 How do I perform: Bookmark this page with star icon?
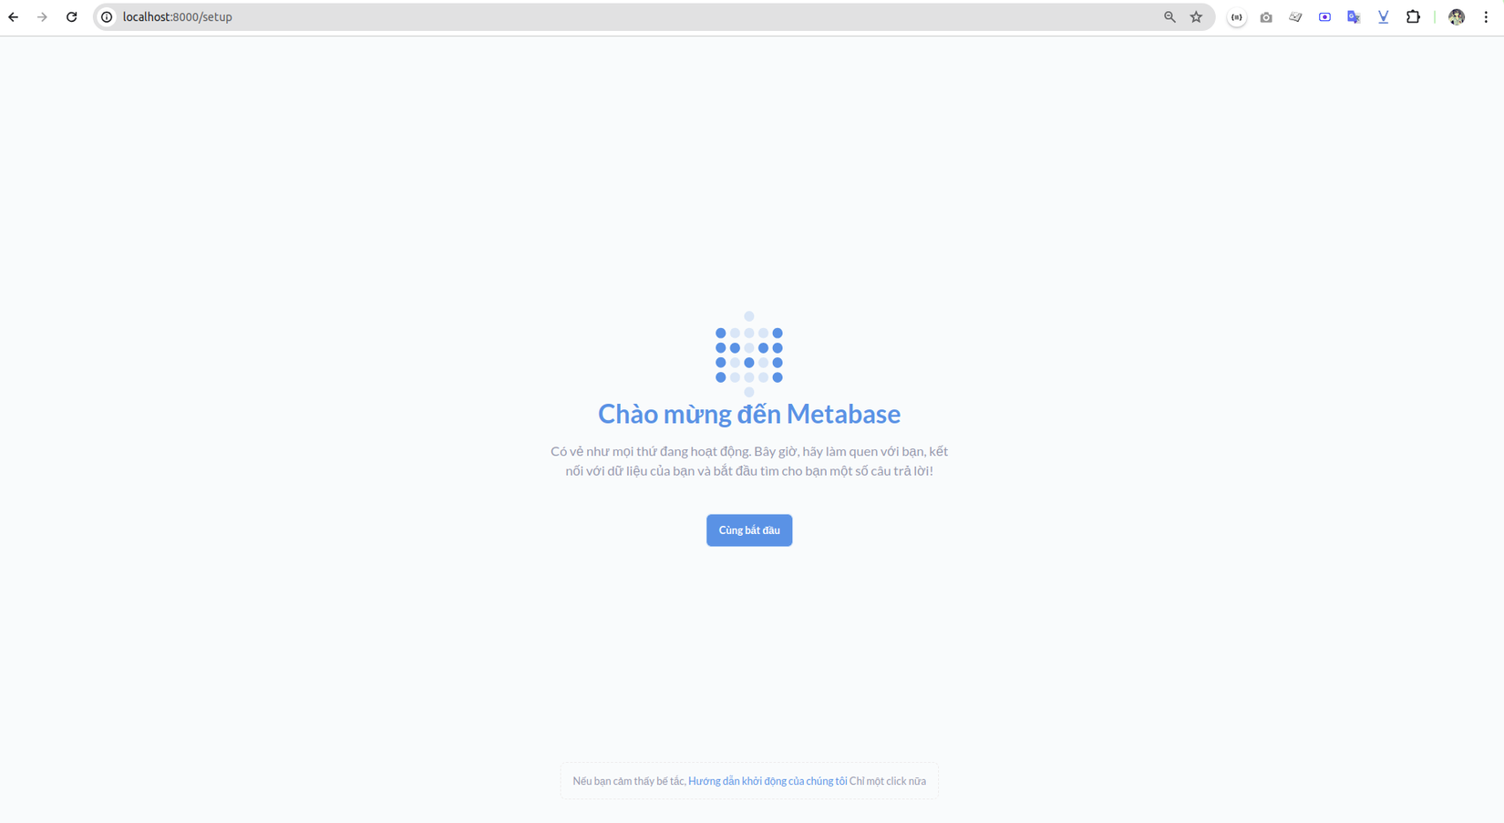point(1196,17)
